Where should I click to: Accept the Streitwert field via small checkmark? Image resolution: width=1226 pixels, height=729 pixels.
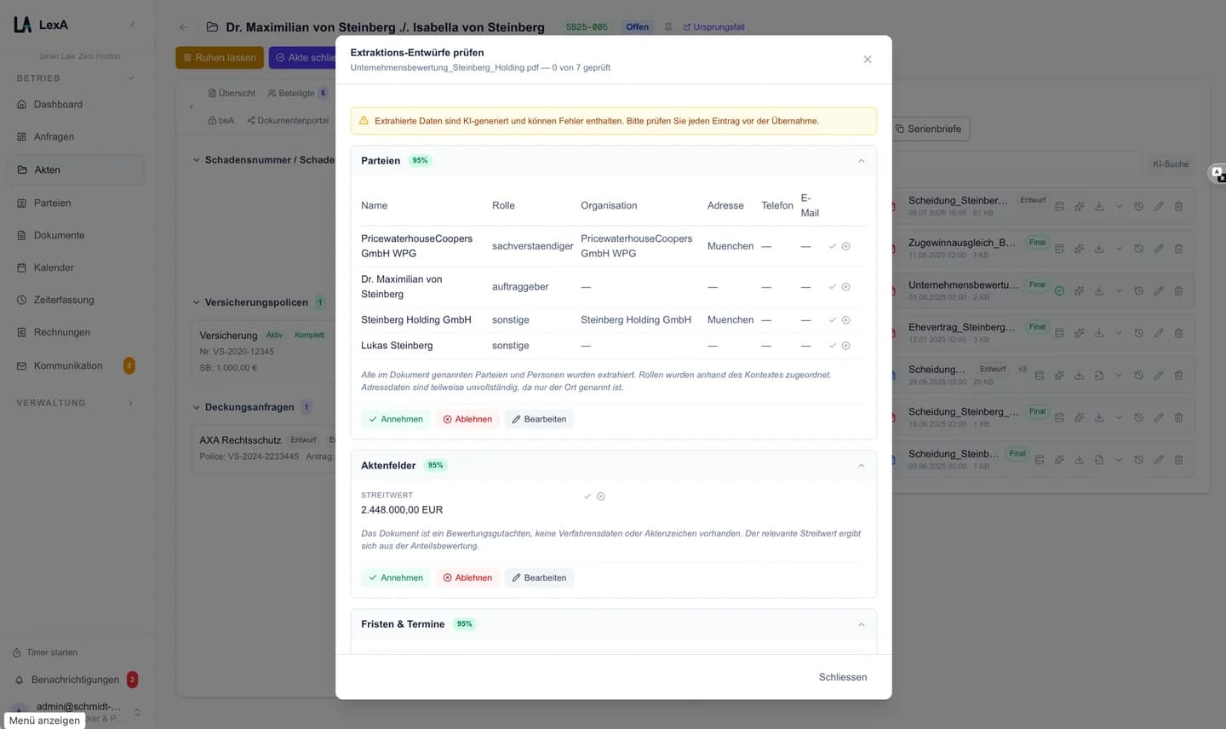tap(587, 497)
